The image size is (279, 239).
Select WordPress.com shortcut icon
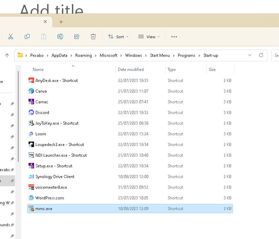click(x=31, y=198)
